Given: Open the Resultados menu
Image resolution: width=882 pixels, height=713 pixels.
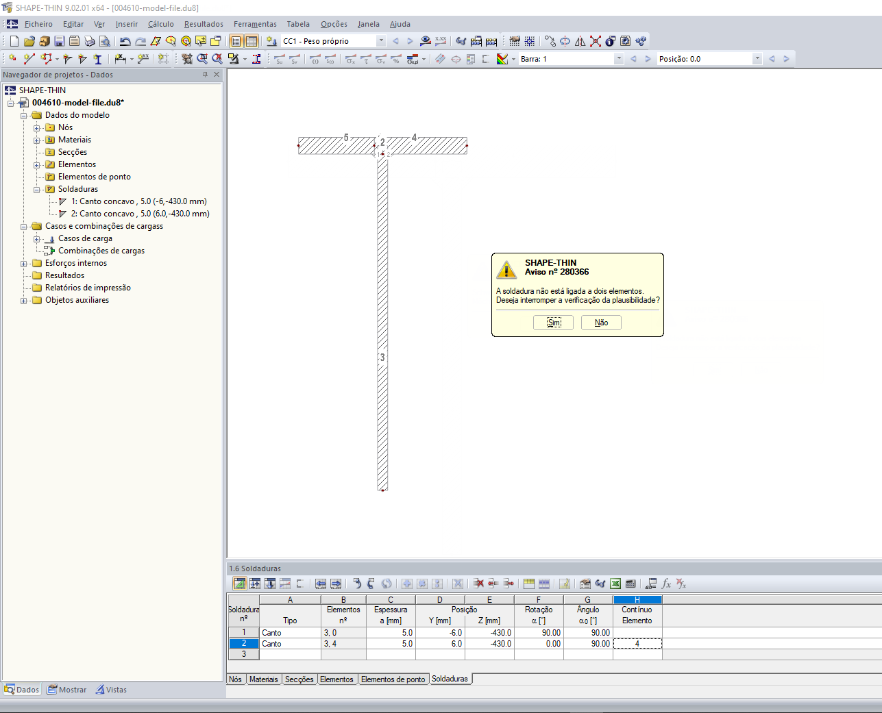Looking at the screenshot, I should pos(204,24).
